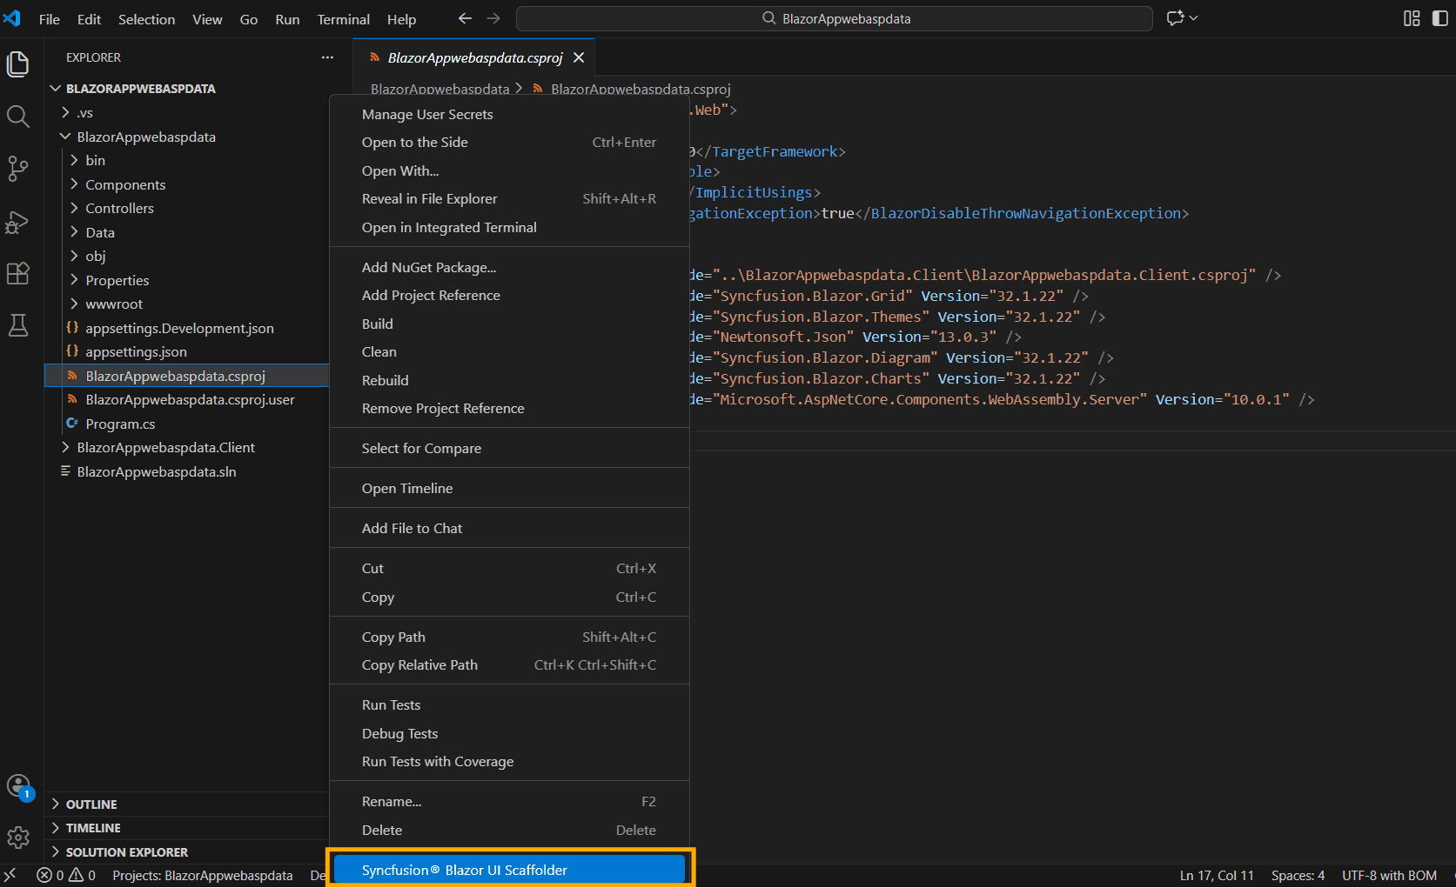Open the Extensions view
This screenshot has height=888, width=1456.
pyautogui.click(x=17, y=273)
